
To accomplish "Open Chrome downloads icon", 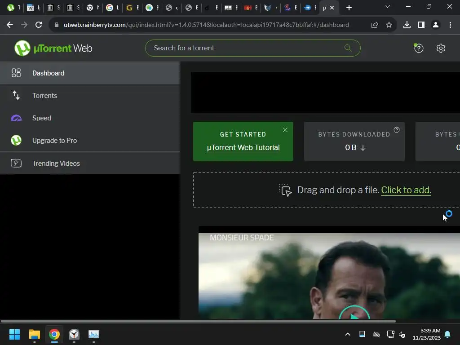I will (x=407, y=25).
